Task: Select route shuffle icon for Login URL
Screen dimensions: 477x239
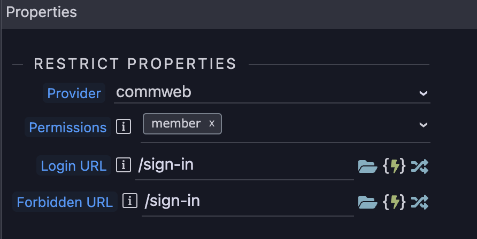Action: click(420, 166)
